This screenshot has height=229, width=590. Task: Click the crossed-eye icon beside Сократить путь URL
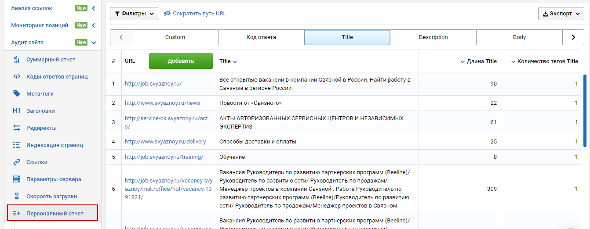(x=167, y=14)
